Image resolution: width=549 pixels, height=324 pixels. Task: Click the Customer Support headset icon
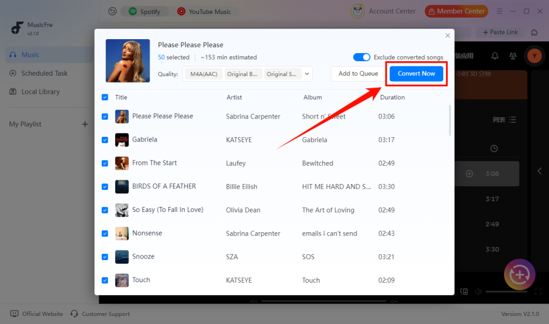[x=74, y=314]
